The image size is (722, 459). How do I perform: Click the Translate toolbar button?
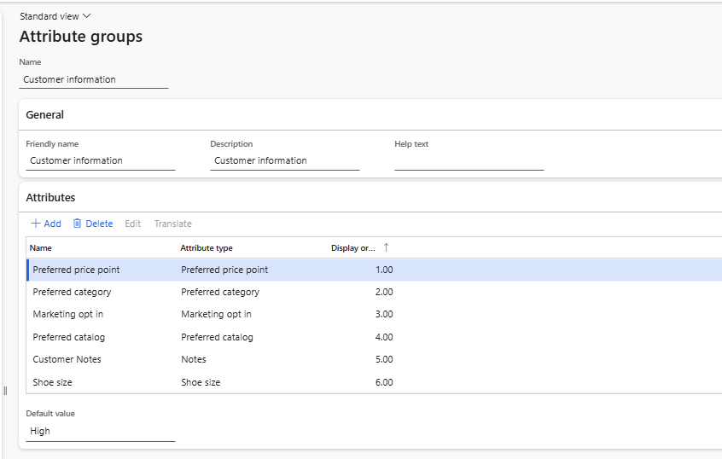coord(172,224)
